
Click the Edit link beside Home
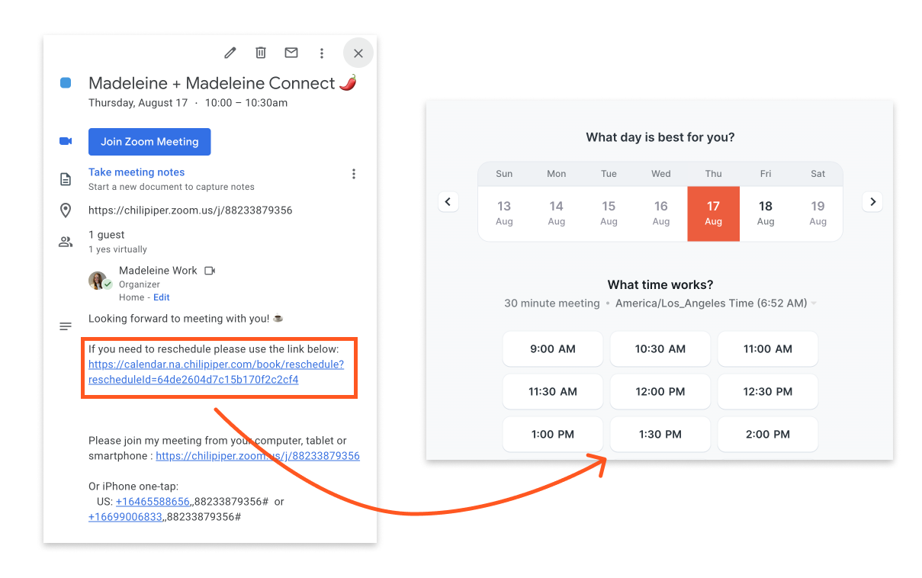tap(162, 297)
